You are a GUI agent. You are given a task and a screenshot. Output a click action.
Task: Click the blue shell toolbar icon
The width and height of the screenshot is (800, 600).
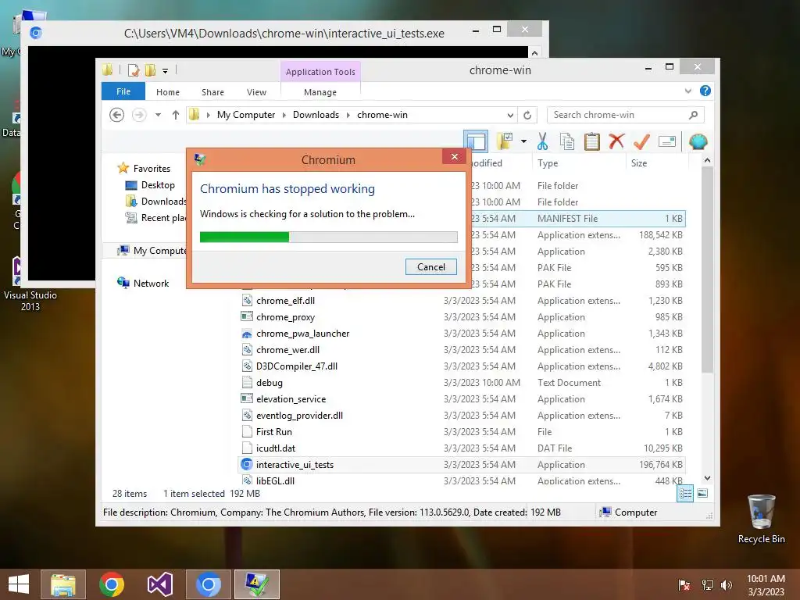click(698, 141)
